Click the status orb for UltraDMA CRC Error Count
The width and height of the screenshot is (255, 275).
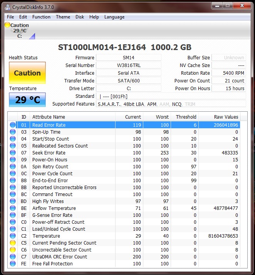(13, 257)
